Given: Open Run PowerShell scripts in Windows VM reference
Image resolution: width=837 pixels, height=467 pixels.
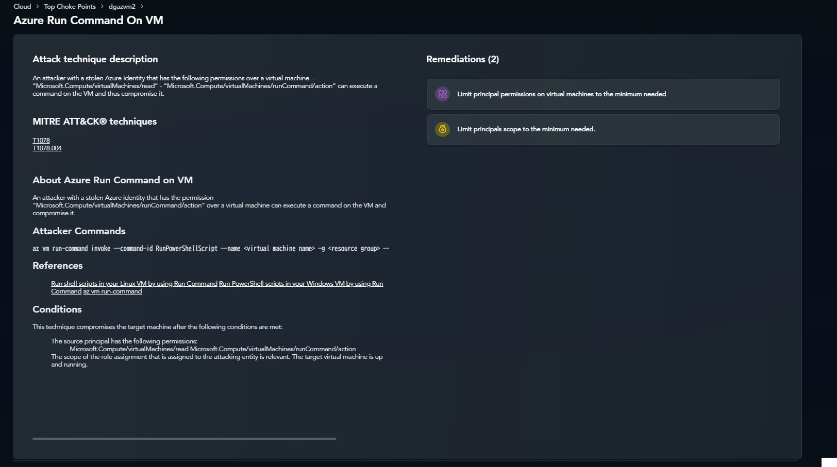Looking at the screenshot, I should (300, 284).
